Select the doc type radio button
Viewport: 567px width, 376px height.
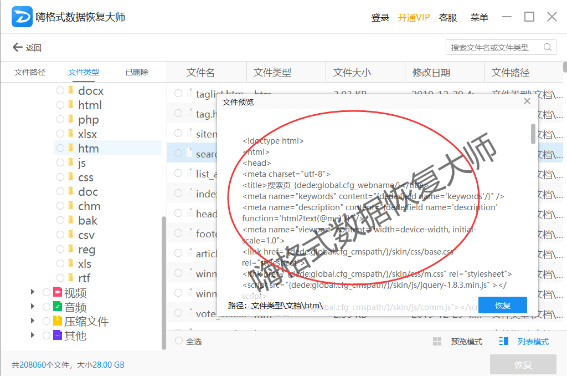click(x=60, y=191)
